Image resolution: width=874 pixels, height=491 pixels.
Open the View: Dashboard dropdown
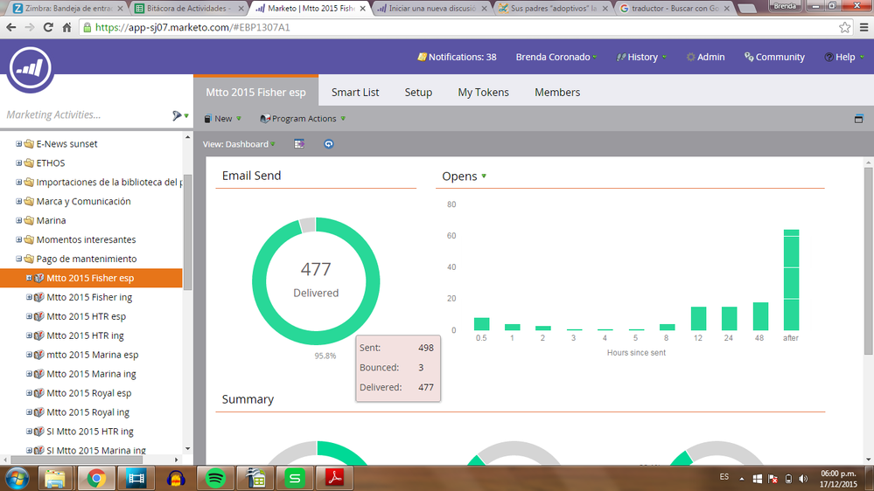pyautogui.click(x=239, y=144)
